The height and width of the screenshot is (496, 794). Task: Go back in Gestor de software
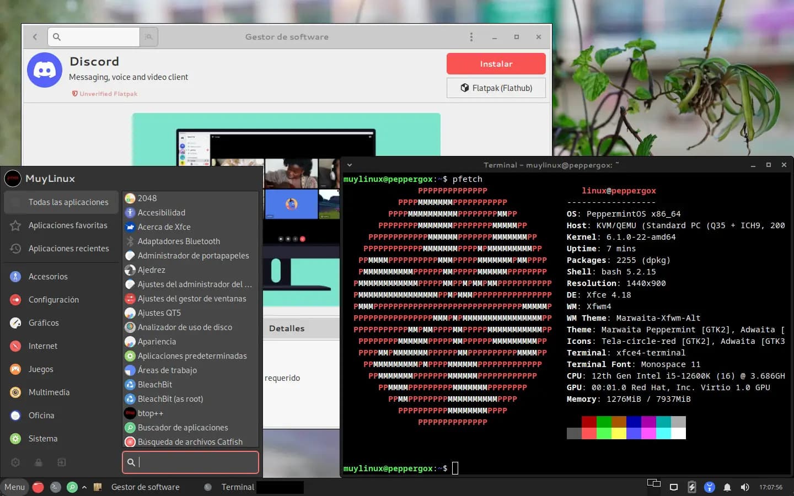35,37
